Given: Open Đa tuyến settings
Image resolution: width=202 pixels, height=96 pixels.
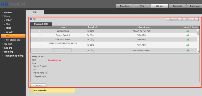Looking at the screenshot, I should tap(9, 32).
